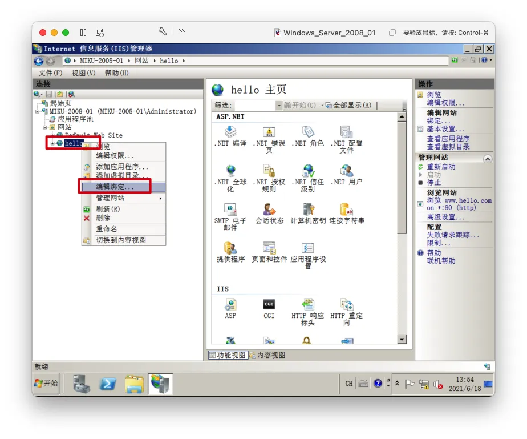Screen dimensions: 527x439
Task: Switch to 功能视图 tab
Action: 228,355
